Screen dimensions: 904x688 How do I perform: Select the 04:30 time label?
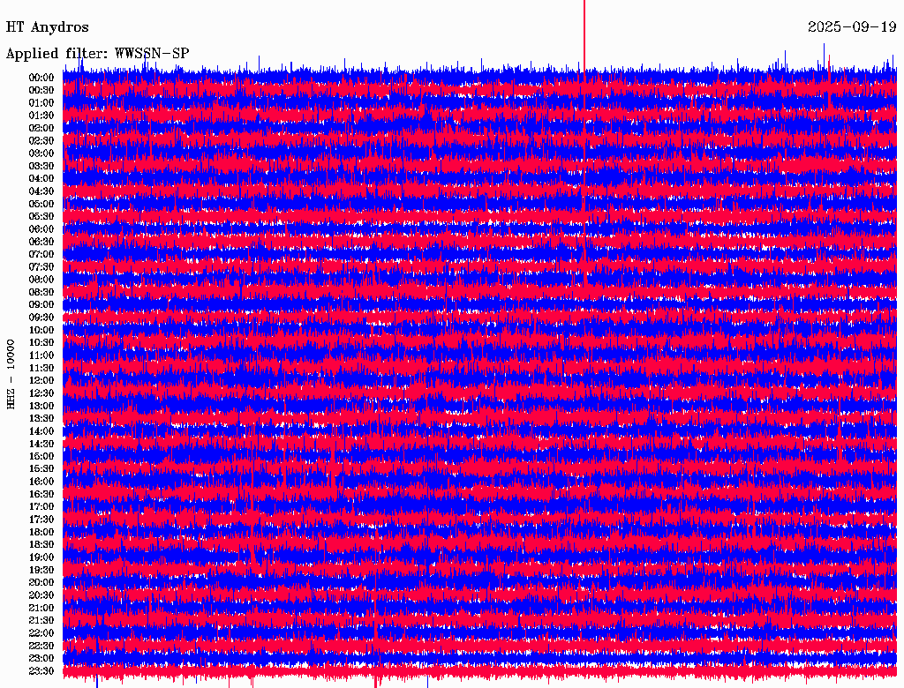[41, 191]
